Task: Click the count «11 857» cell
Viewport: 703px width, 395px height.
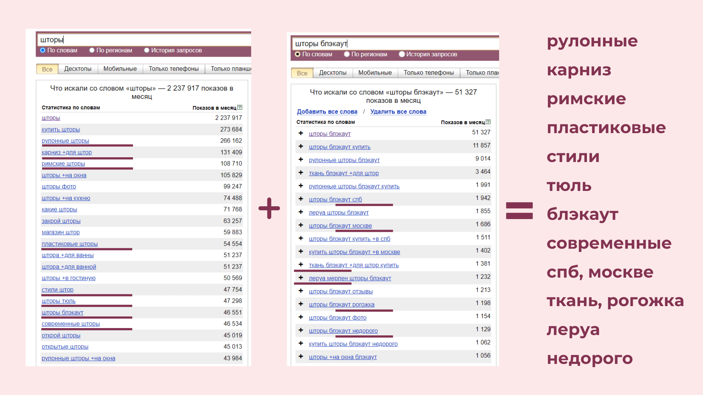Action: click(x=481, y=145)
